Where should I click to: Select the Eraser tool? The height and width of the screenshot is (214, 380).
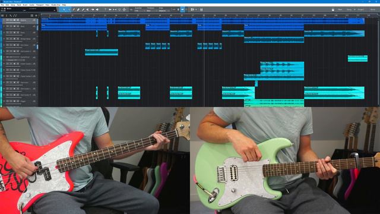[78, 10]
